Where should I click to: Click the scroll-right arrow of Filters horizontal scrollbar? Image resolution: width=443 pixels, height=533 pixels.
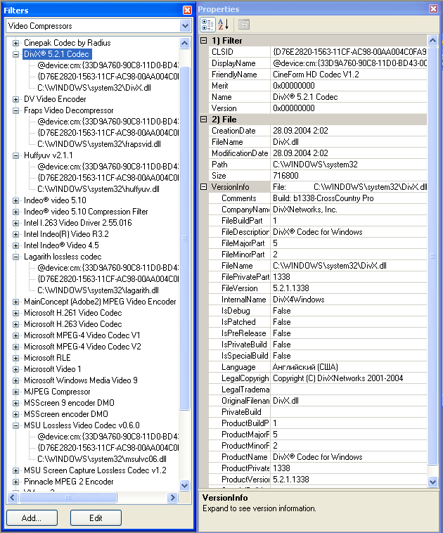coord(172,498)
